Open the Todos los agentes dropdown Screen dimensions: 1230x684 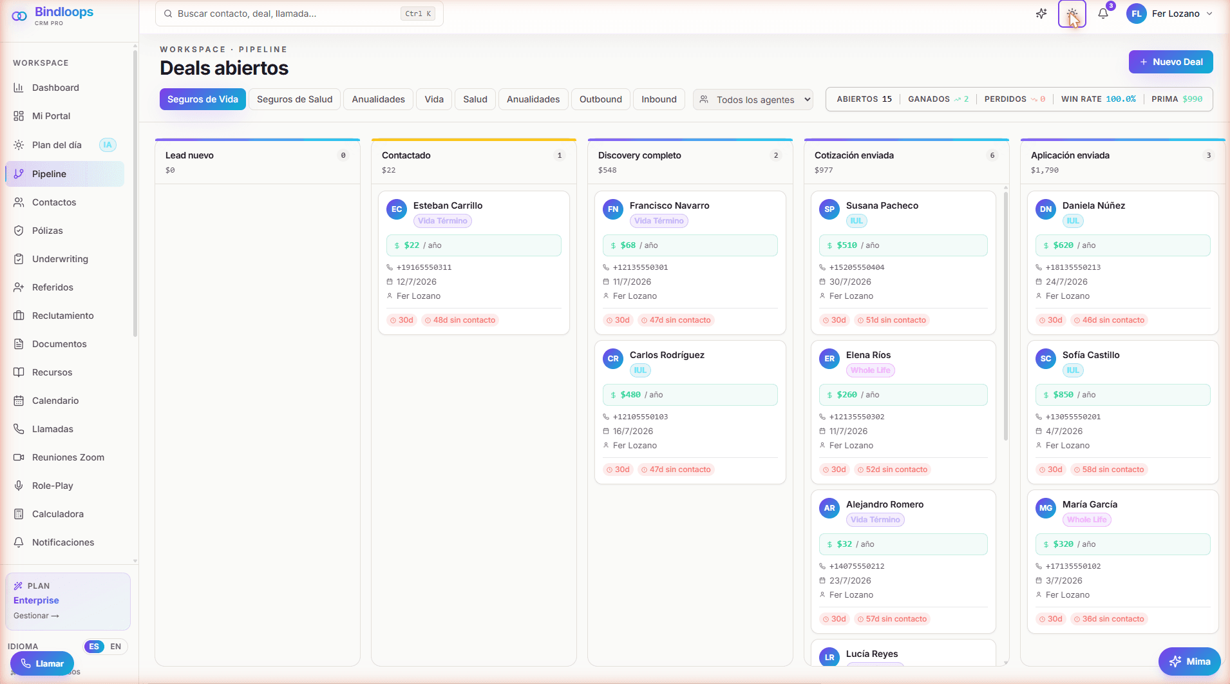coord(753,100)
